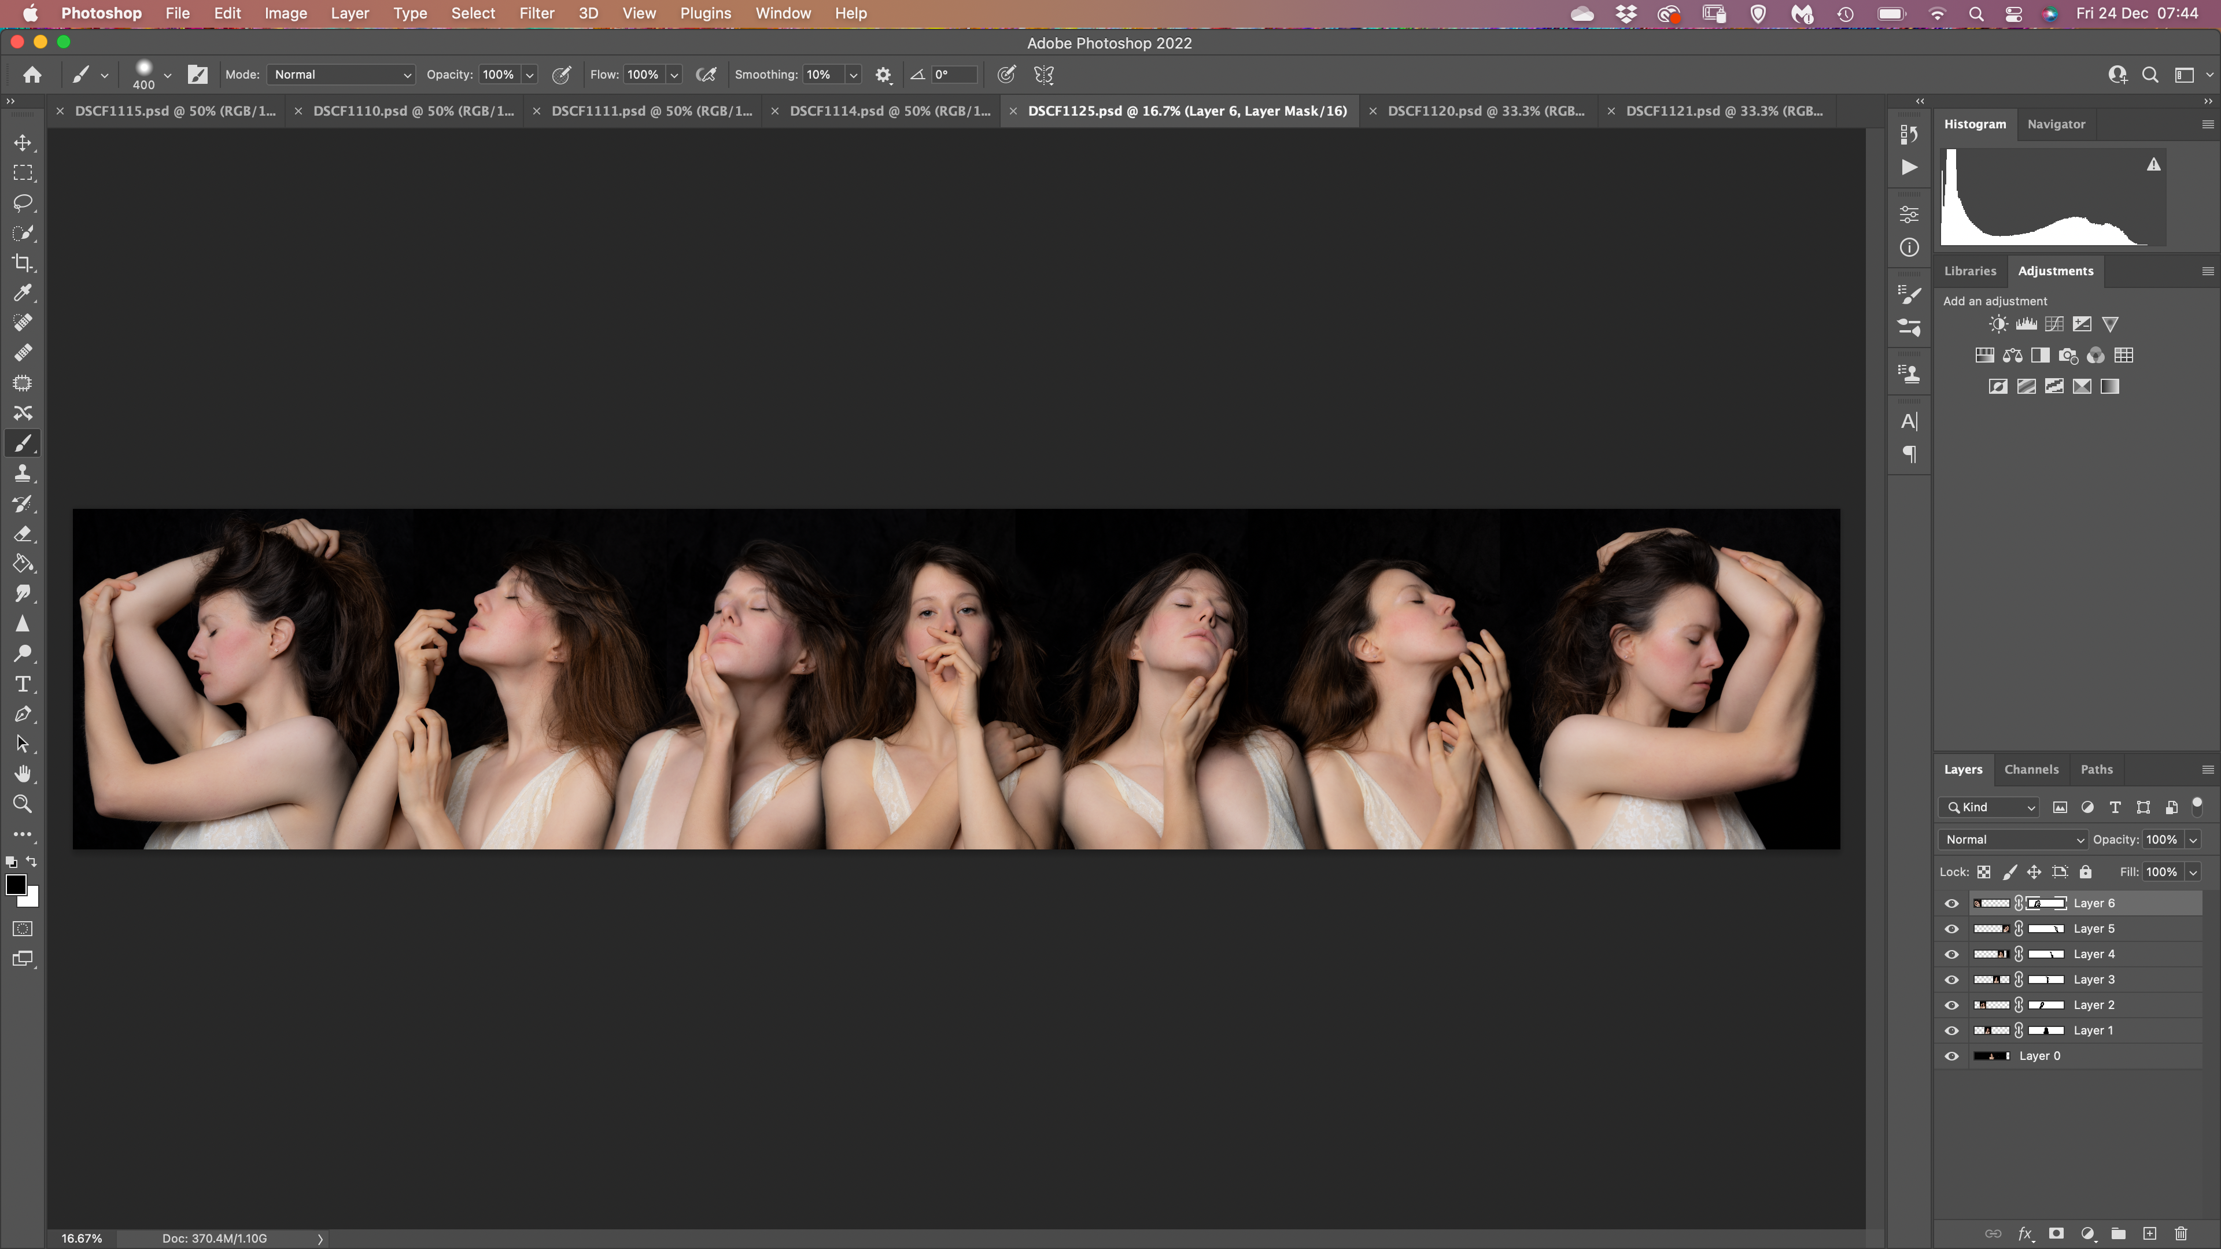Expand the layer blend mode dropdown

pos(2012,840)
